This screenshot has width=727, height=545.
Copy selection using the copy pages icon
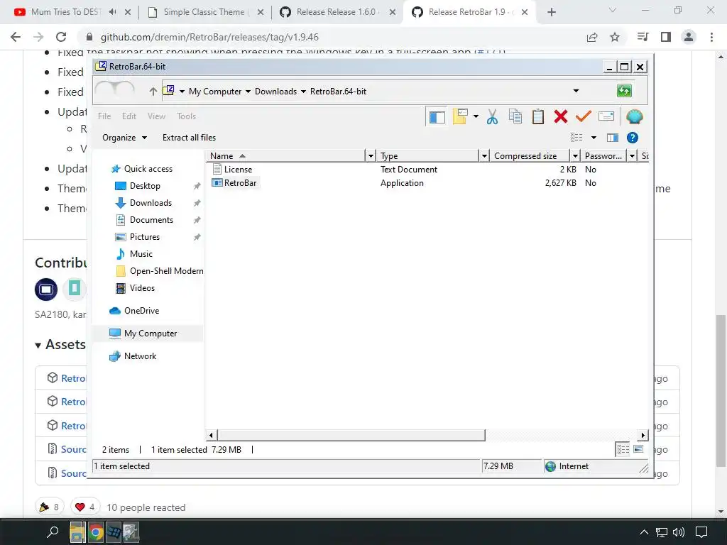[x=515, y=116]
